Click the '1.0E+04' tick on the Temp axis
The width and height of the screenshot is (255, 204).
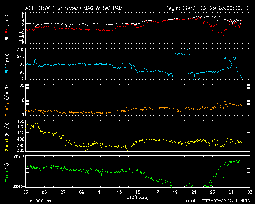click(x=18, y=186)
